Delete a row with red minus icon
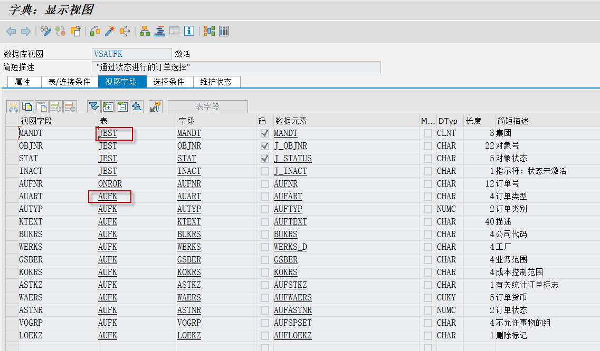Image resolution: width=600 pixels, height=351 pixels. [x=69, y=106]
